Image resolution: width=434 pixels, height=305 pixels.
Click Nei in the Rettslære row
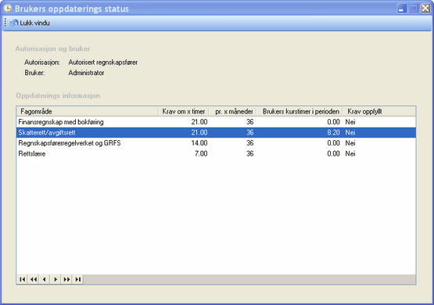pos(350,153)
